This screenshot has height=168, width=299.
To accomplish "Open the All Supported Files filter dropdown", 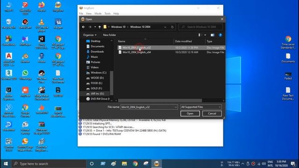I will (x=201, y=107).
